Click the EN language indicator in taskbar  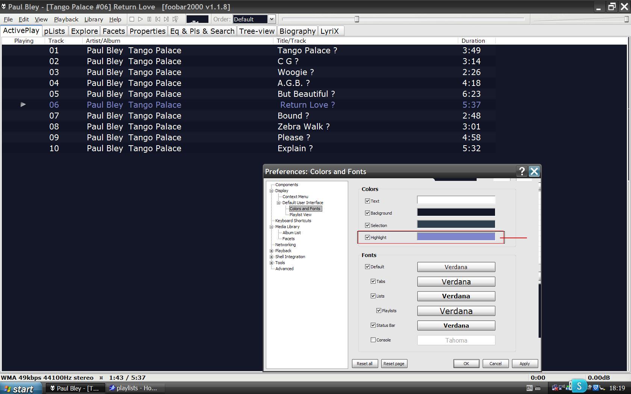coord(529,388)
